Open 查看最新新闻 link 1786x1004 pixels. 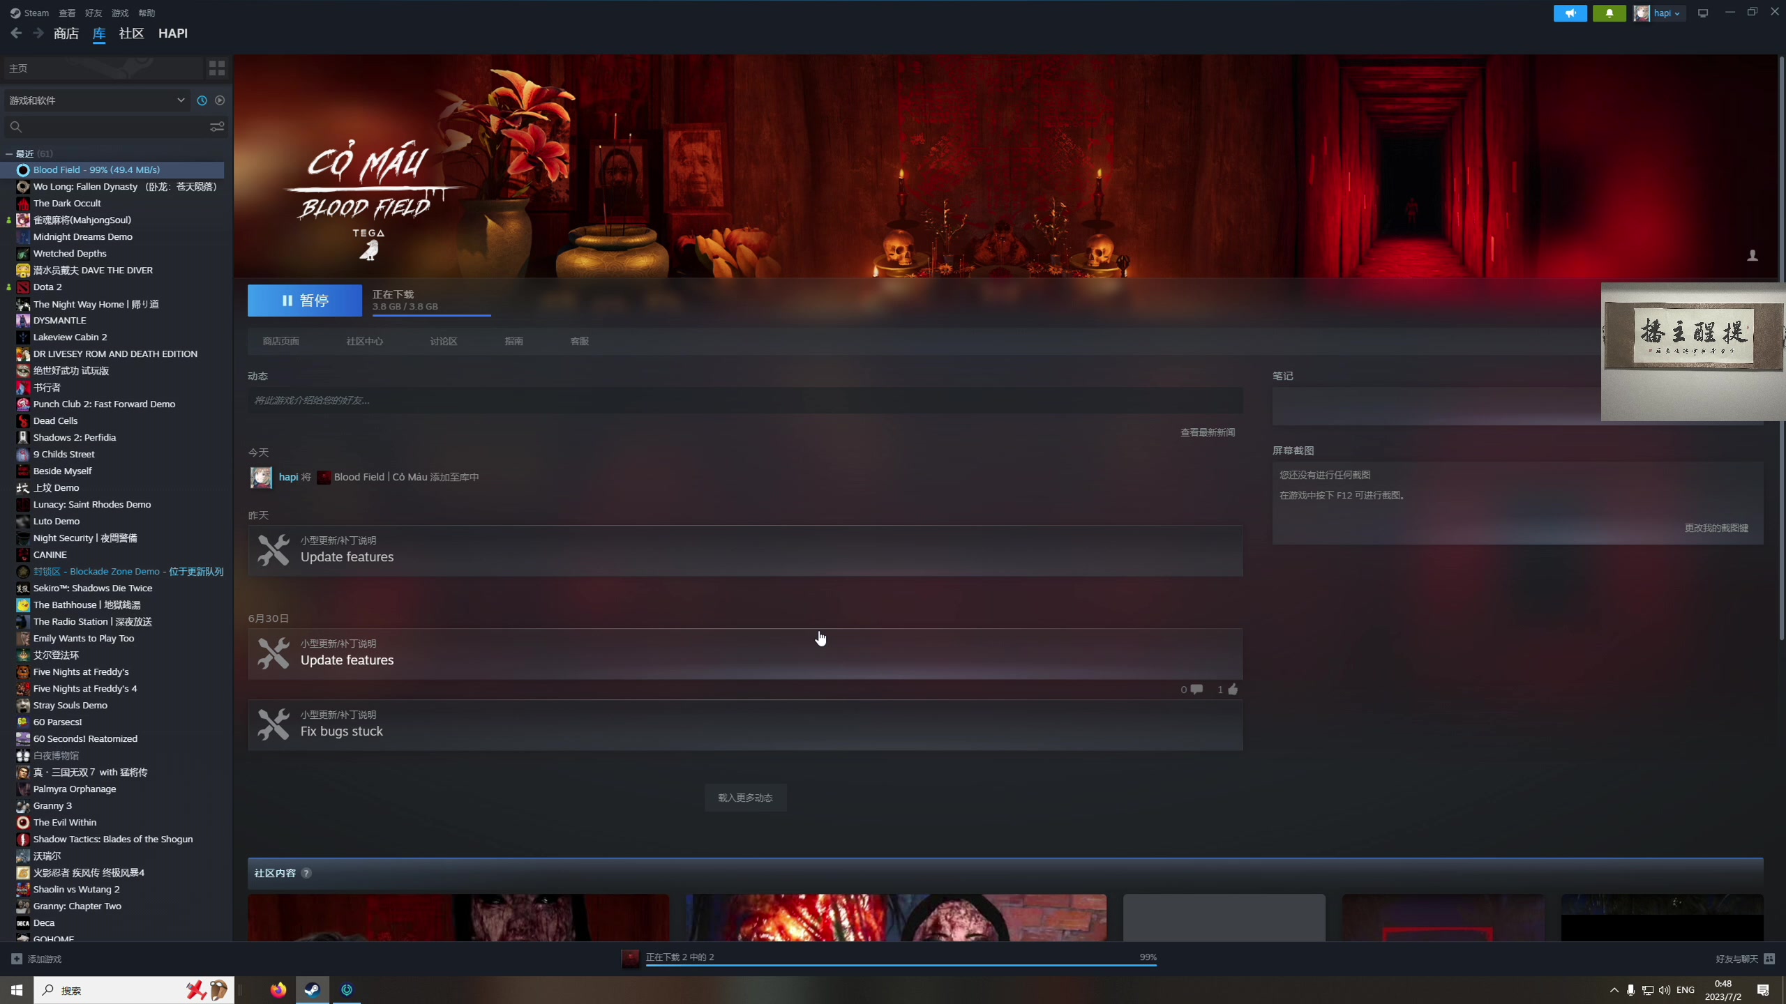click(x=1207, y=432)
